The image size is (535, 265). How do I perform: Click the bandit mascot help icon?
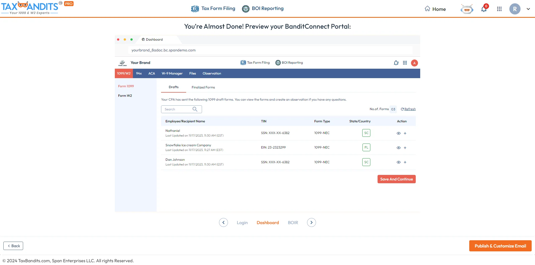pyautogui.click(x=467, y=9)
